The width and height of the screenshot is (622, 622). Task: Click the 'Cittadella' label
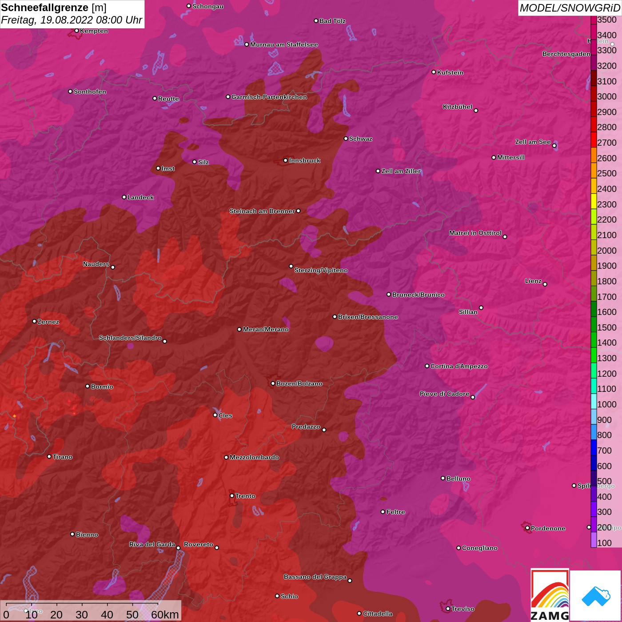(378, 614)
